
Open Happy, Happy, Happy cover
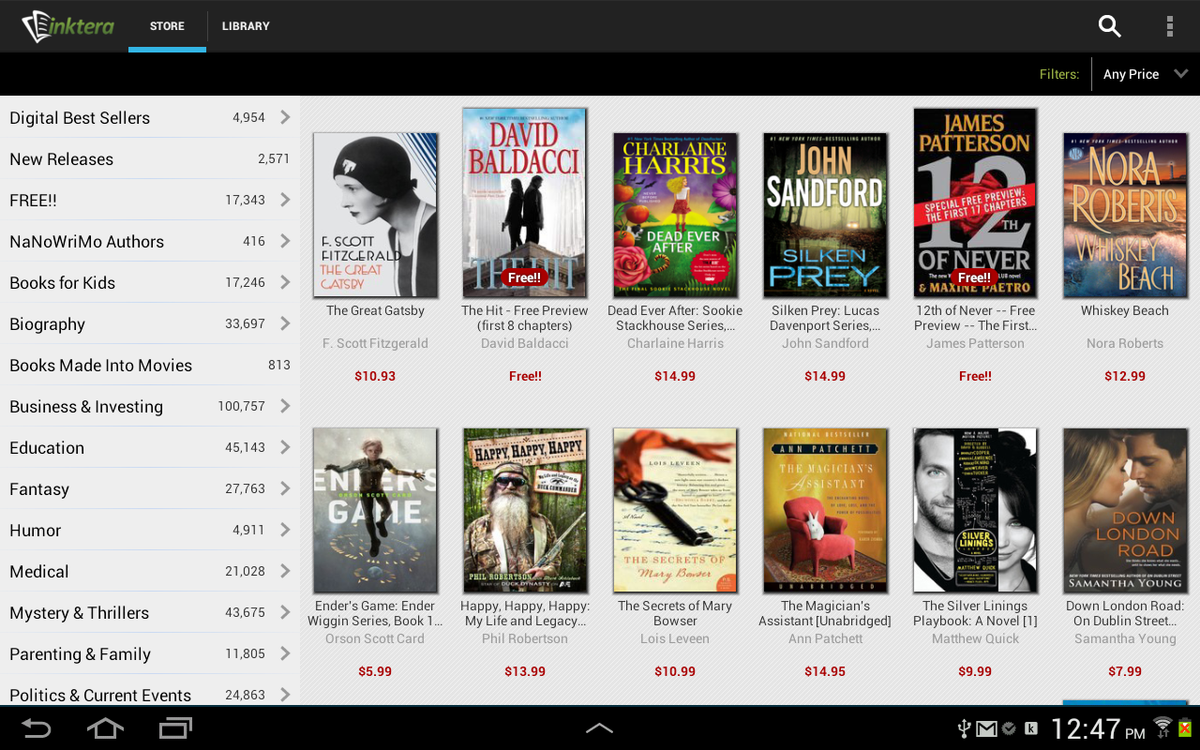click(525, 510)
